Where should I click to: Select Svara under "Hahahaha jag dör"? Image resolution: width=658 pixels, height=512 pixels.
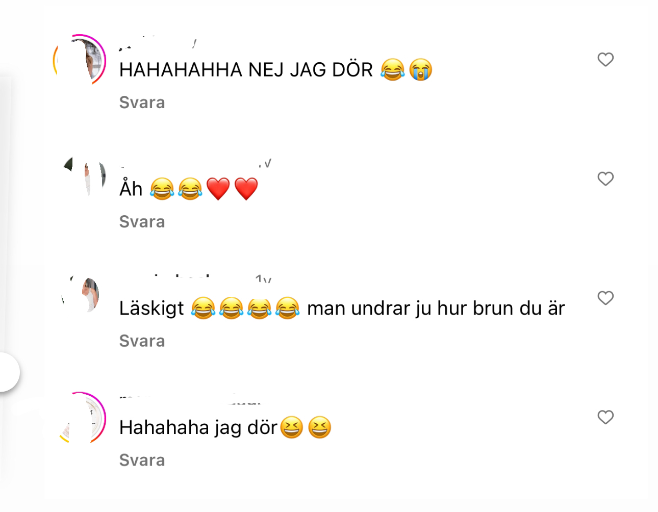(142, 460)
